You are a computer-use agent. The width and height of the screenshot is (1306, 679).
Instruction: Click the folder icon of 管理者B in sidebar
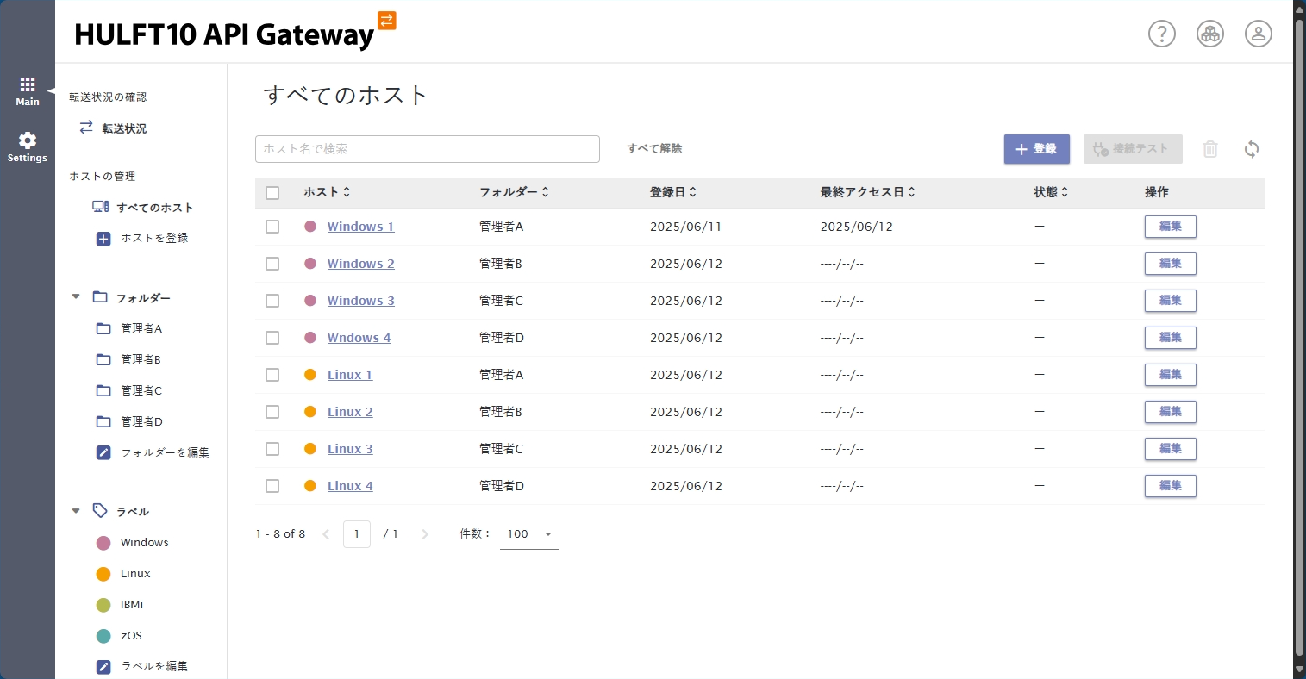[103, 359]
